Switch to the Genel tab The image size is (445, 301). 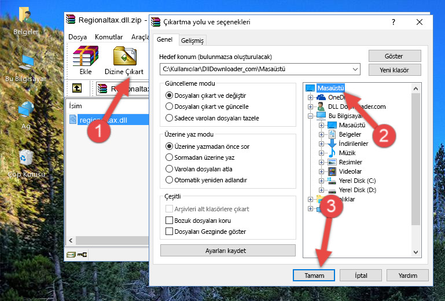[164, 39]
